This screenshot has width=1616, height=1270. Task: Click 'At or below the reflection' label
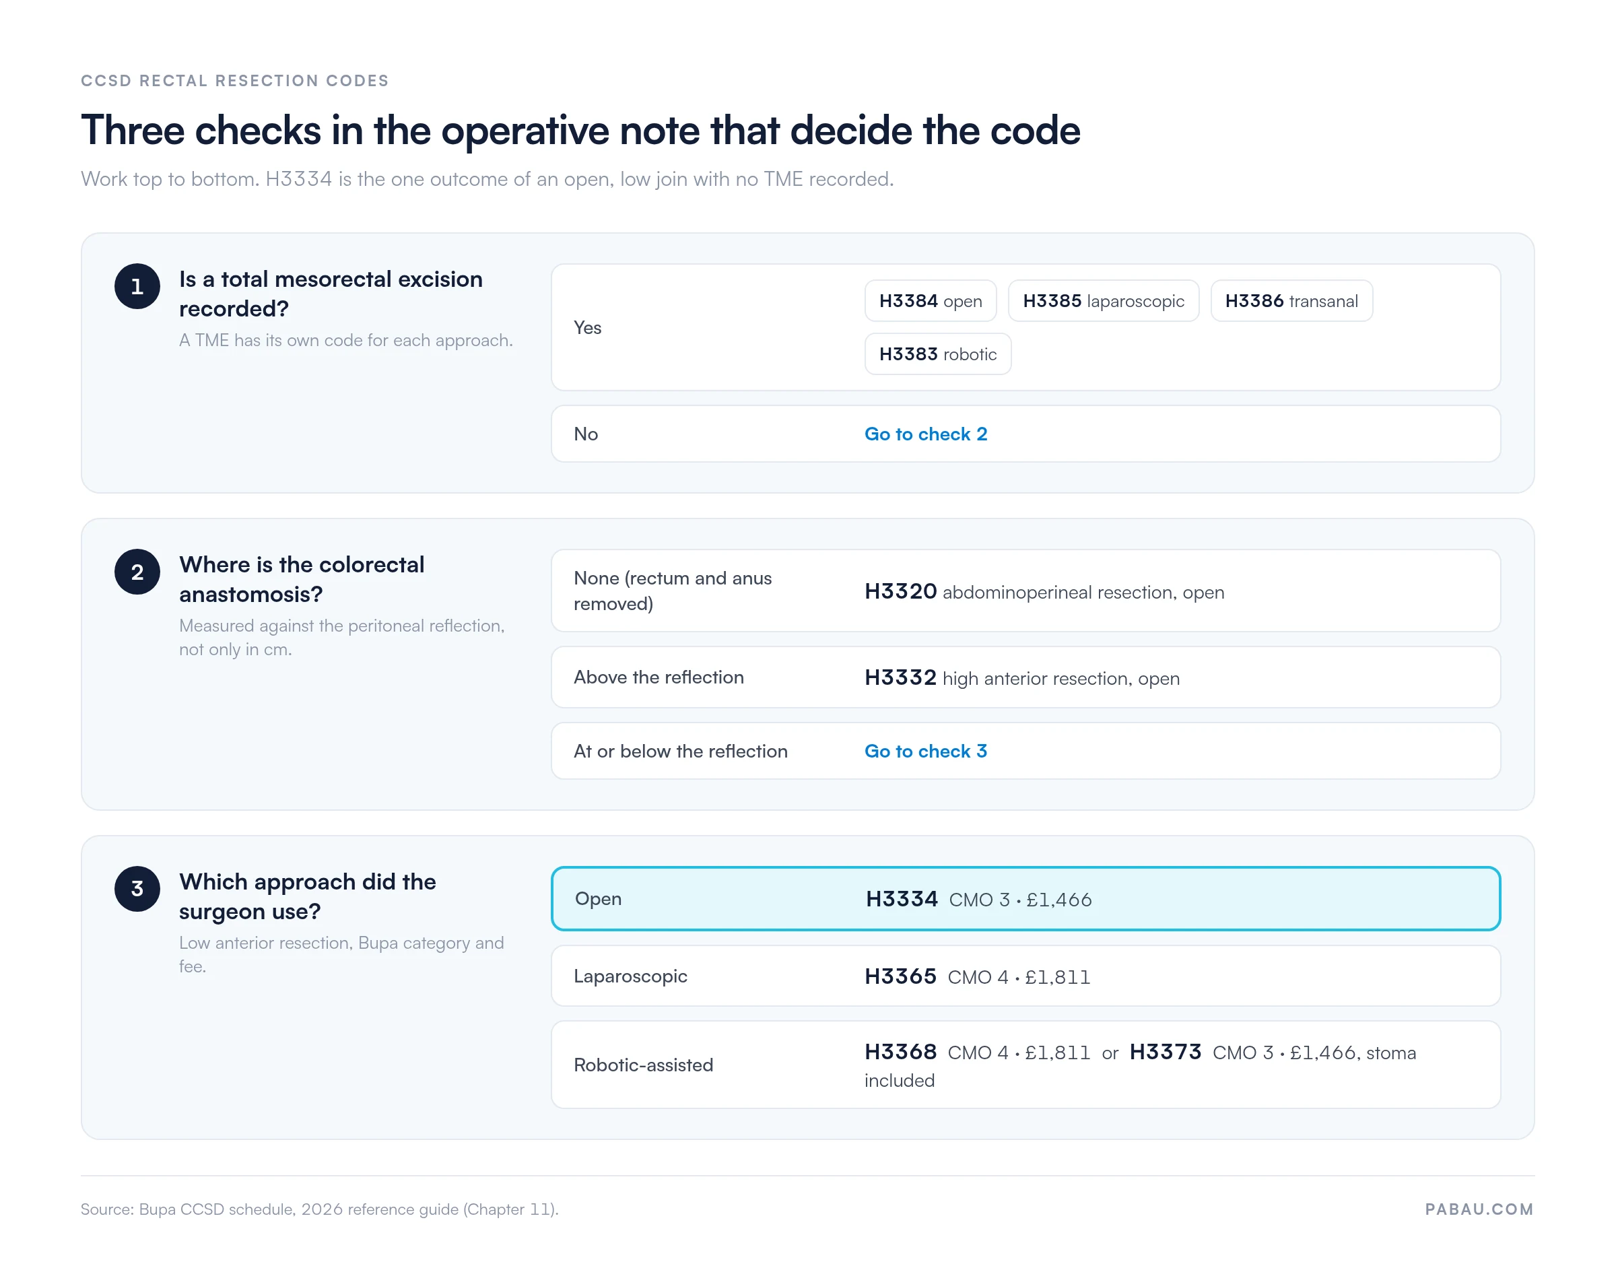(x=680, y=751)
